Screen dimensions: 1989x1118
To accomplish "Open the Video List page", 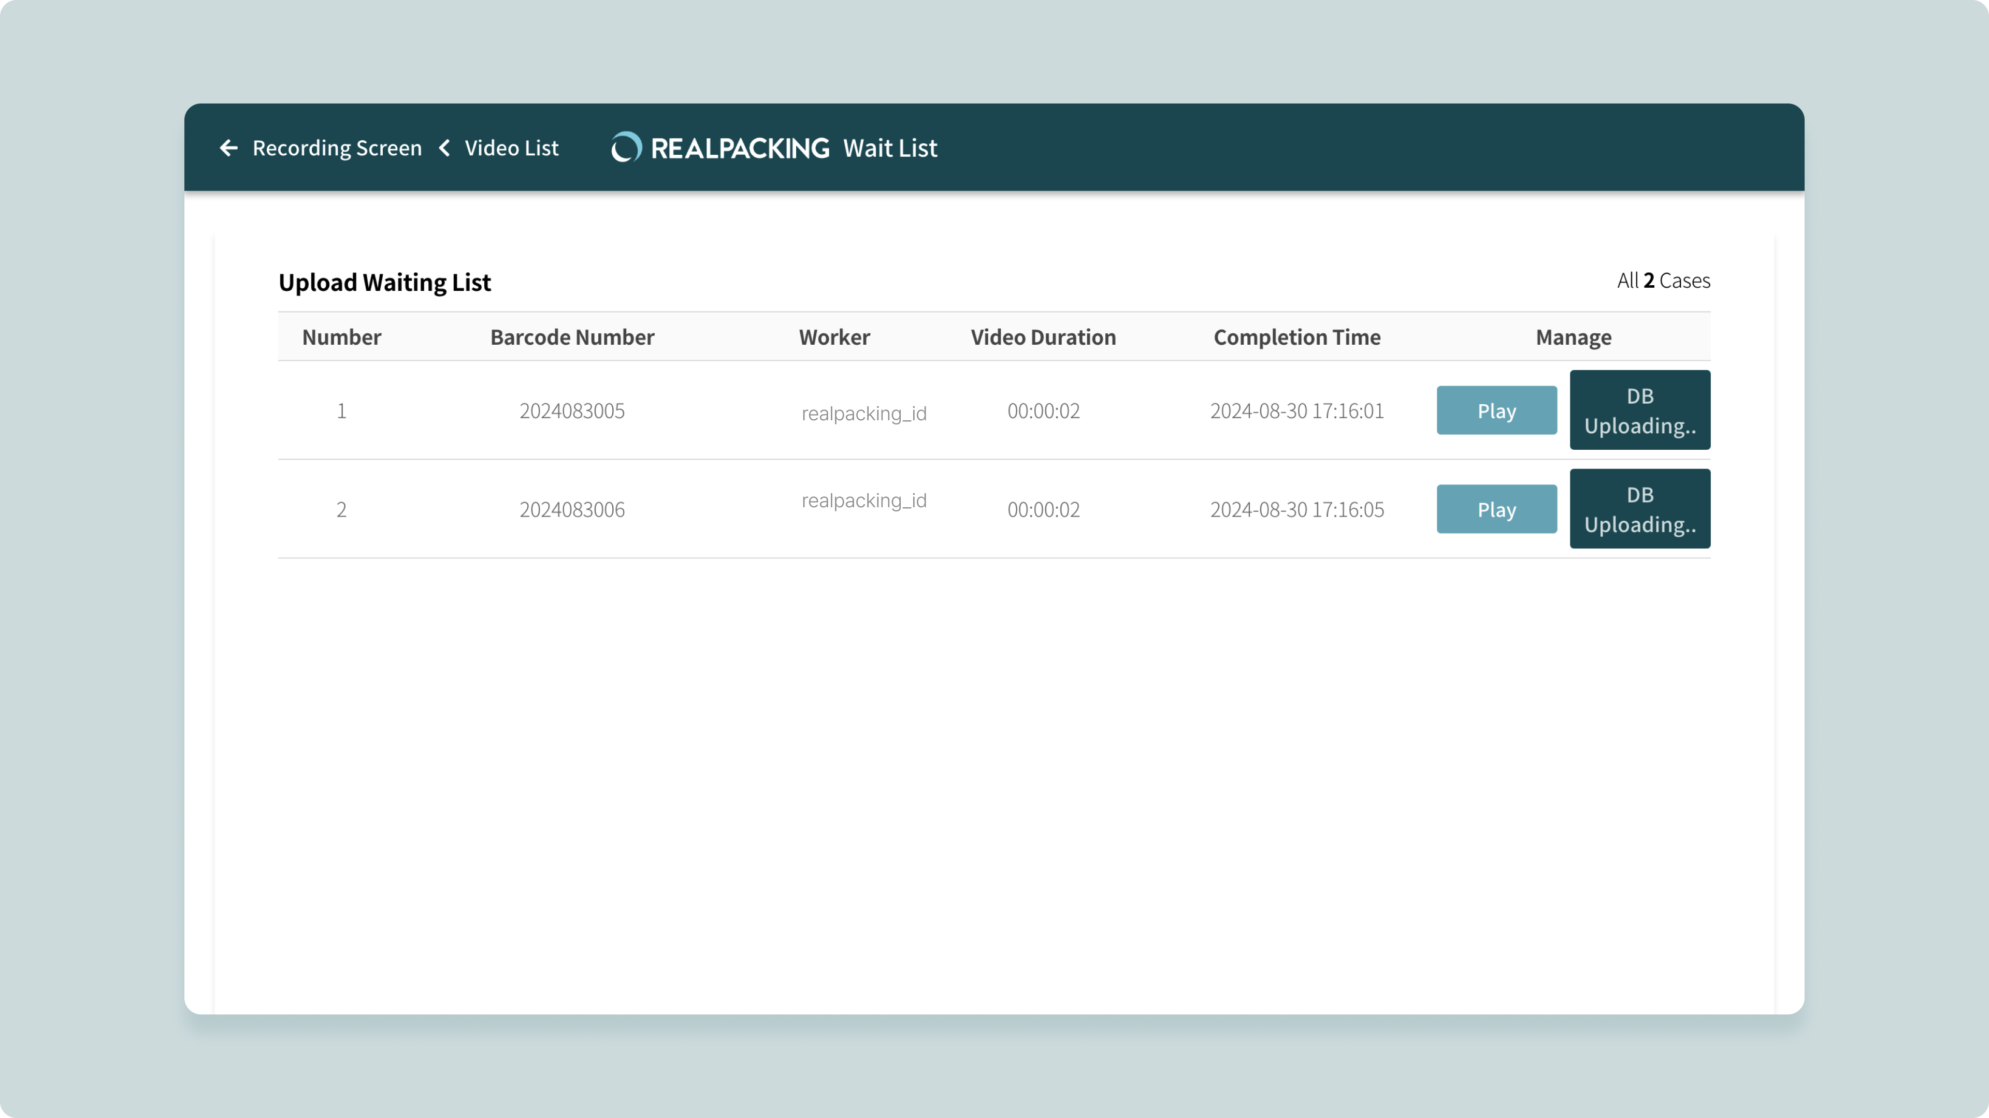I will point(511,148).
